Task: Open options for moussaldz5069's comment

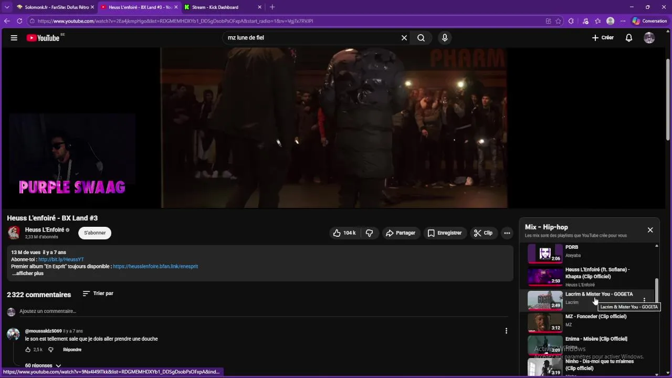Action: pyautogui.click(x=506, y=331)
